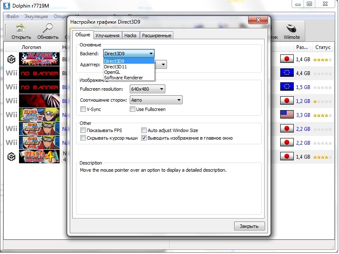The height and width of the screenshot is (254, 339).
Task: Click the GameCube icon beside Naruto 4
Action: click(11, 157)
